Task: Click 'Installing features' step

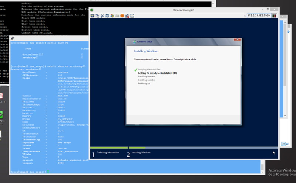Action: click(147, 76)
